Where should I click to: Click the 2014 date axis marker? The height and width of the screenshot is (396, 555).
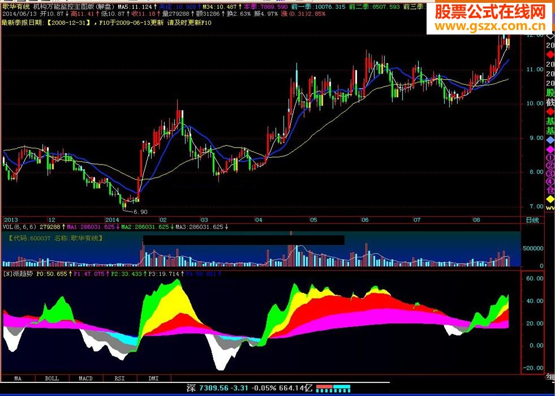pos(112,219)
